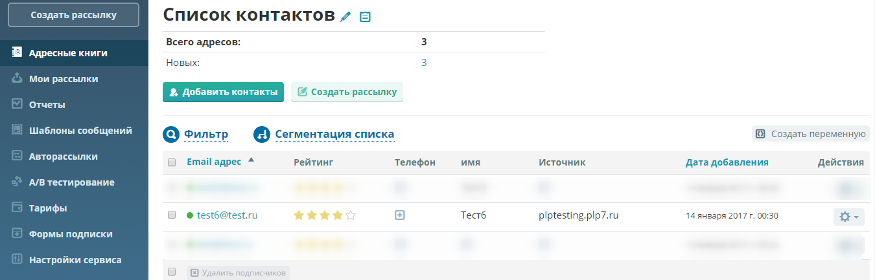Screen dimensions: 875x280
Task: Click the plptesting.plp7.ru source cell
Action: (x=579, y=216)
